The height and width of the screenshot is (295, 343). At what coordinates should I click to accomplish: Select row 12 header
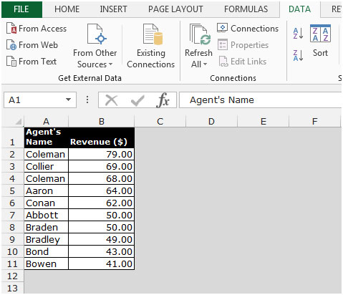pos(12,276)
